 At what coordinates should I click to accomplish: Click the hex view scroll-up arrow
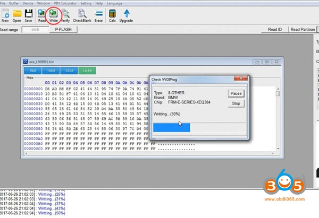point(278,89)
